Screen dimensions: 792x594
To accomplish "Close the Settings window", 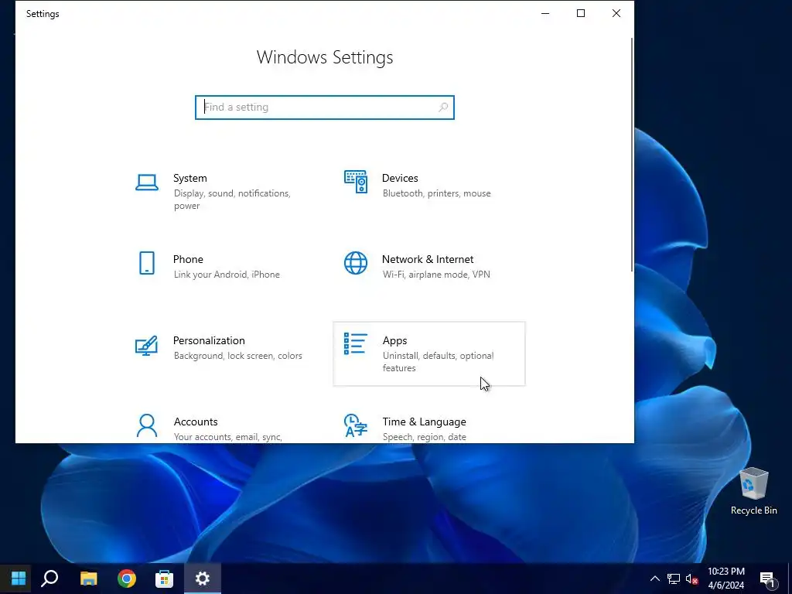I will point(616,14).
